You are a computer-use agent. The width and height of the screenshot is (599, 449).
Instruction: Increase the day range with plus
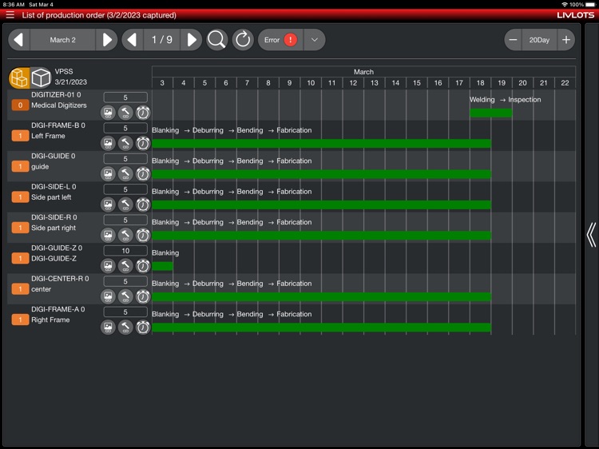566,40
